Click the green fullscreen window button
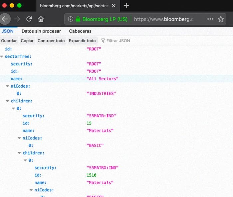 point(19,6)
